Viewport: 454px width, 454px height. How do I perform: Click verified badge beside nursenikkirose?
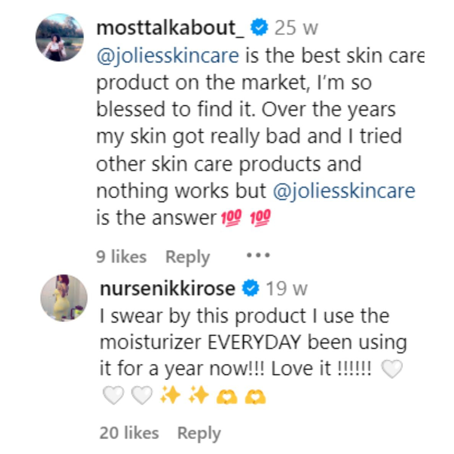pos(250,288)
